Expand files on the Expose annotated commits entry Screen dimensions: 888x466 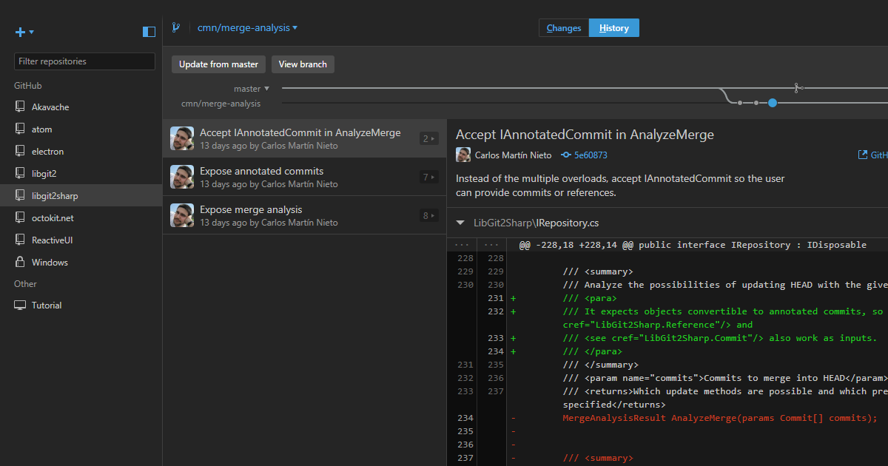[428, 177]
